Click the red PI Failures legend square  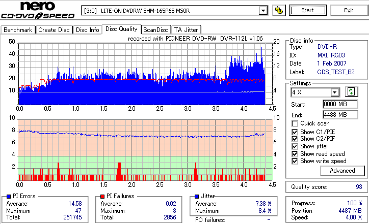102,197
